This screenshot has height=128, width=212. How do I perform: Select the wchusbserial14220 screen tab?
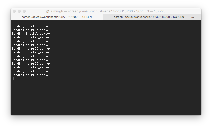click(57, 17)
